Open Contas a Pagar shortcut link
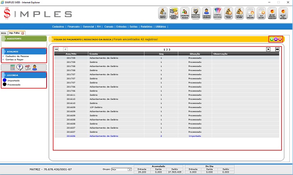293x175 pixels. coord(14,60)
